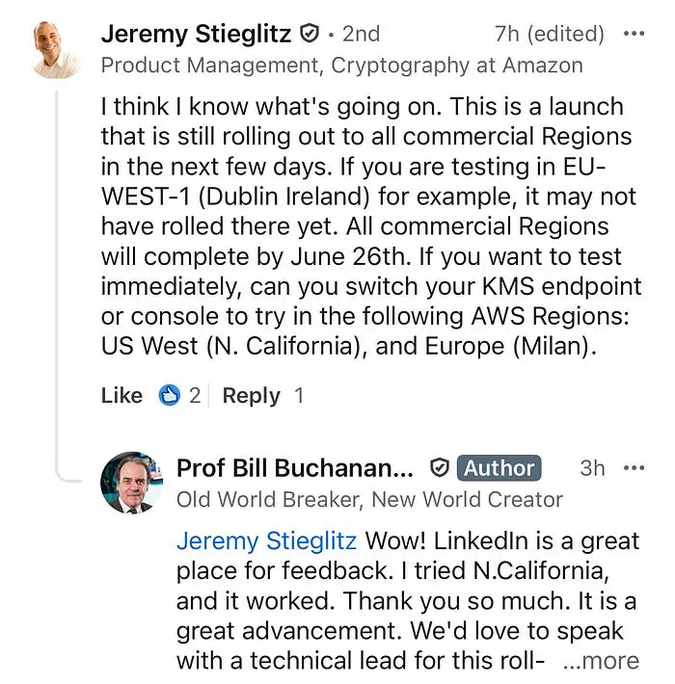Show the 1 reply count
The width and height of the screenshot is (675, 684).
299,395
